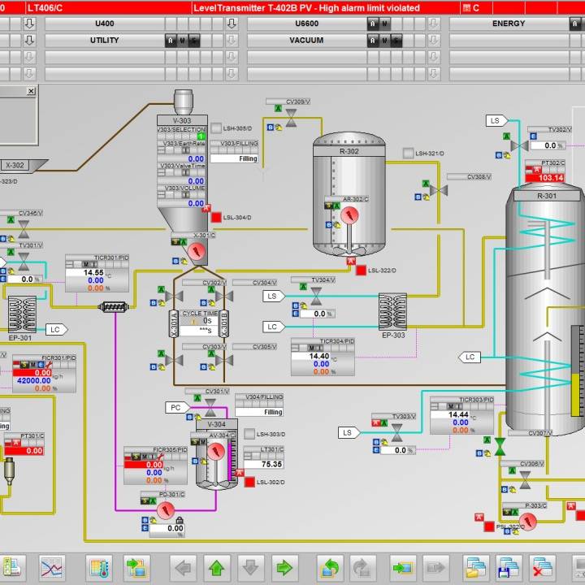The height and width of the screenshot is (585, 585).
Task: Open the ENERGY area tab
Action: (x=509, y=24)
